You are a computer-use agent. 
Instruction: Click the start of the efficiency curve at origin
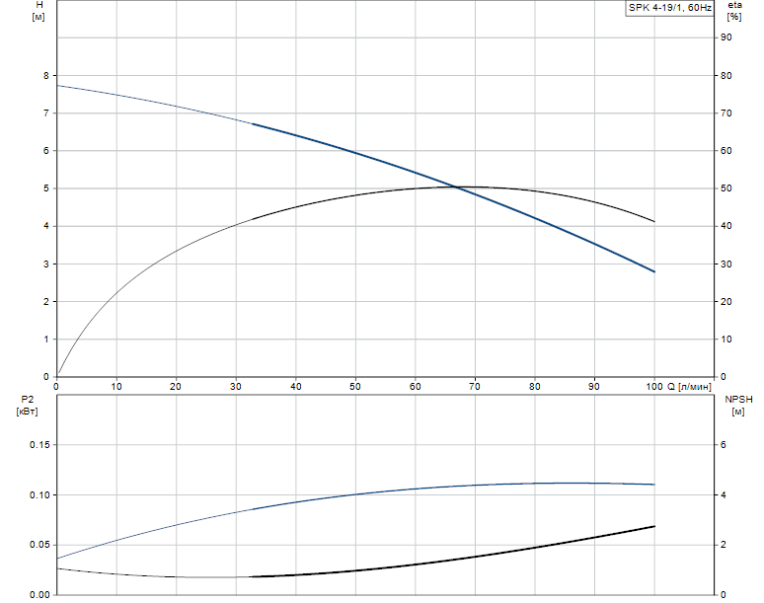tap(57, 376)
